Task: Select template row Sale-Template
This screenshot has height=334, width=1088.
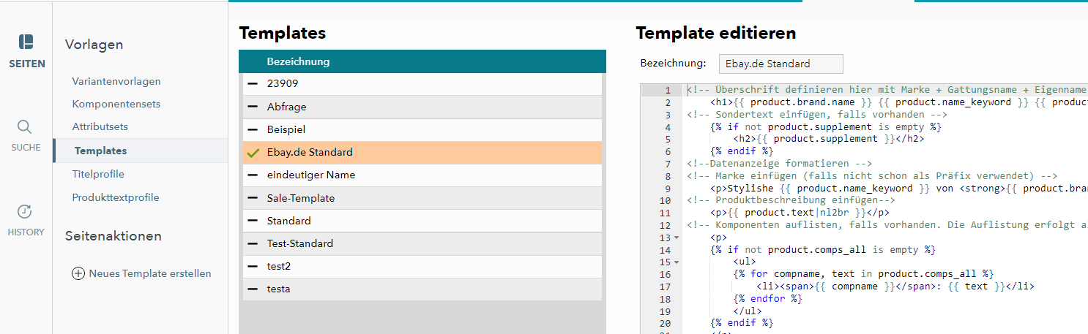Action: [422, 198]
